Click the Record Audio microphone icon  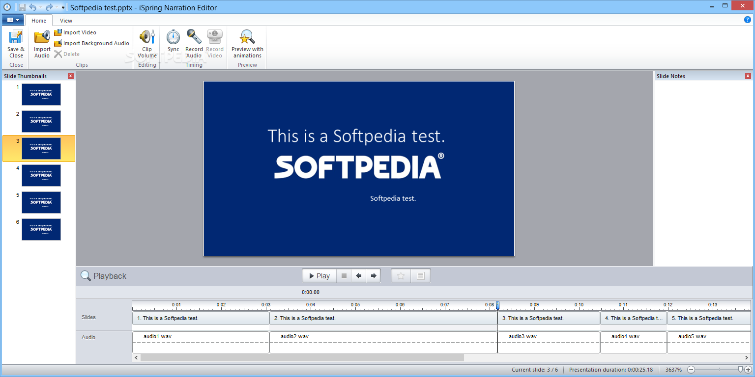pos(194,37)
